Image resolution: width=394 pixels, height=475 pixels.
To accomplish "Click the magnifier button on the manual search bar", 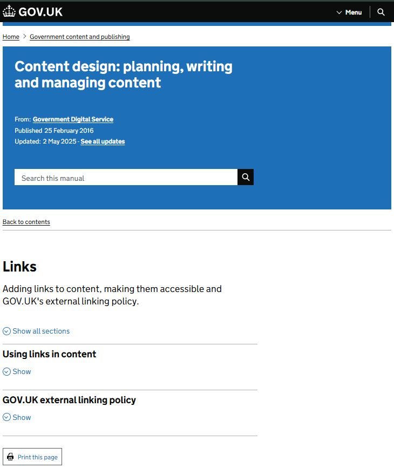I will [x=246, y=177].
